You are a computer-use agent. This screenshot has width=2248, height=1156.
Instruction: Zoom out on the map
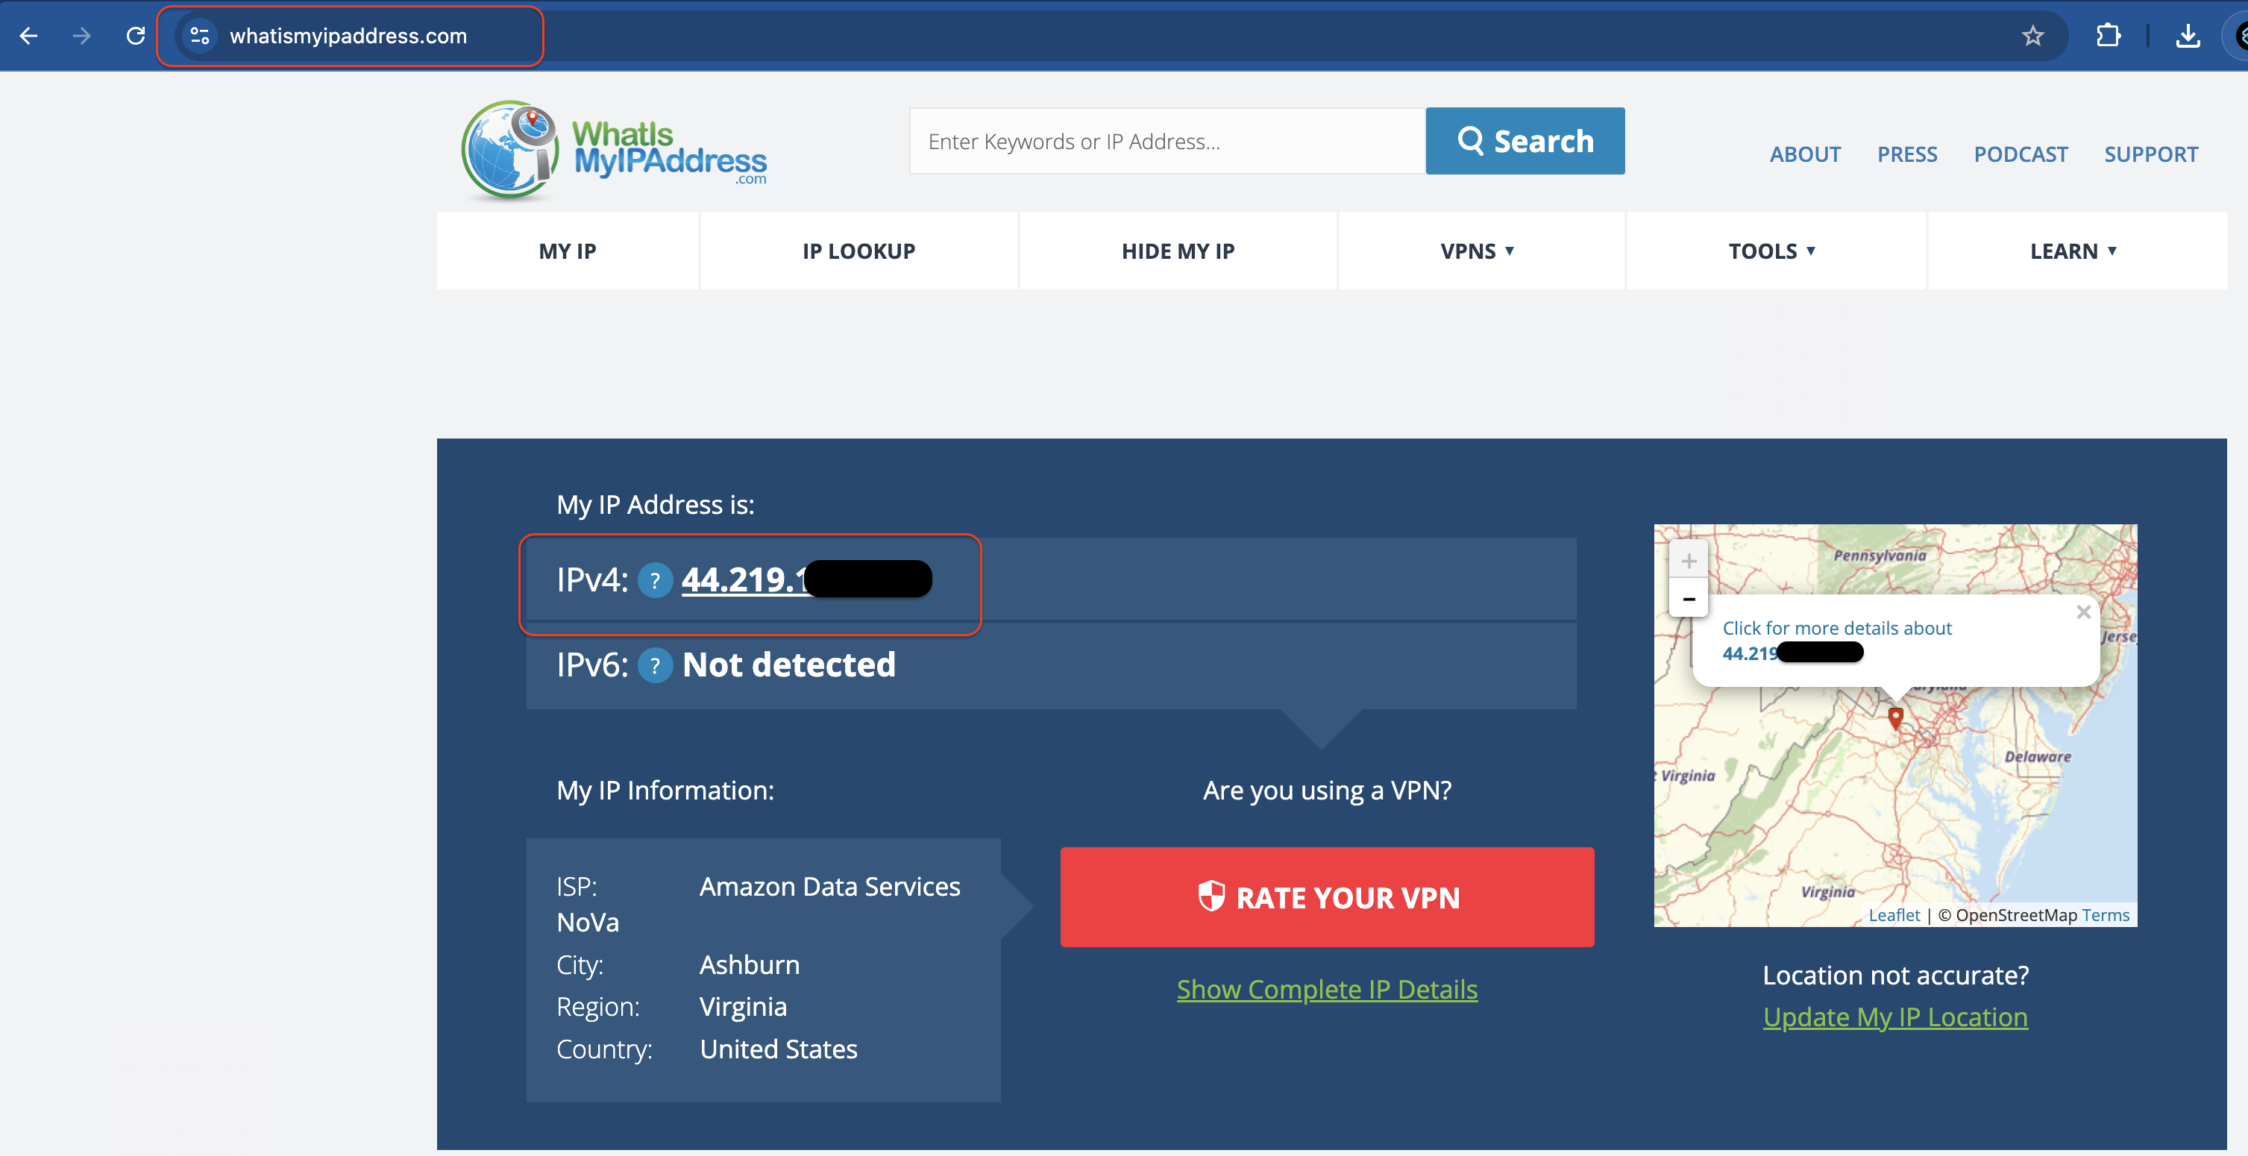click(1689, 598)
